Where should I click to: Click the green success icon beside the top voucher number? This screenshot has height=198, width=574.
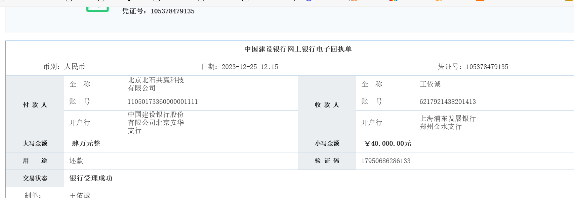tap(97, 8)
